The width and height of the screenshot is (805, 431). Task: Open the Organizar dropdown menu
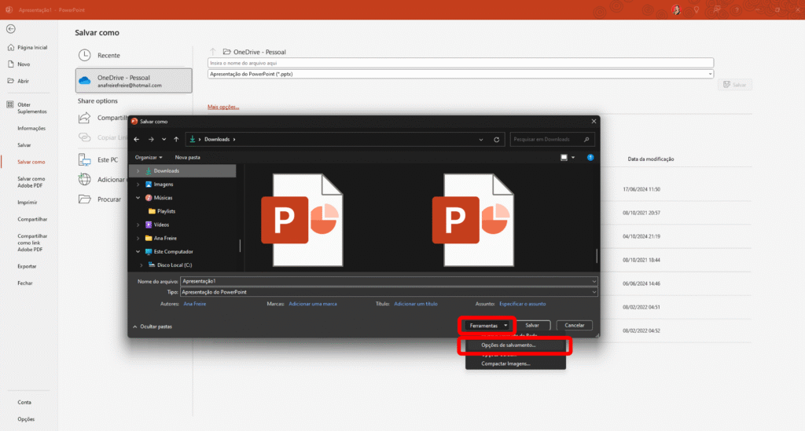pyautogui.click(x=149, y=157)
